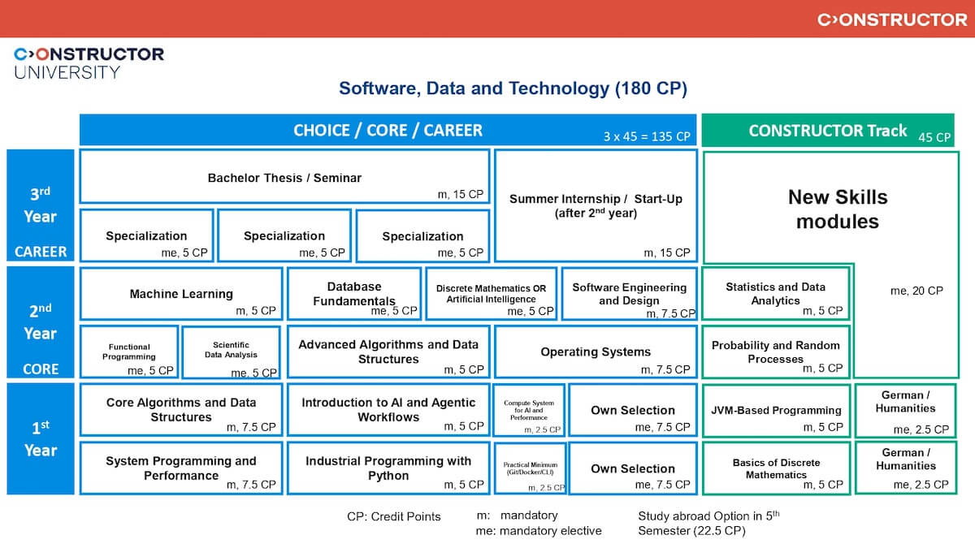The height and width of the screenshot is (548, 975).
Task: Select the Bachelor Thesis / Seminar box
Action: [284, 176]
